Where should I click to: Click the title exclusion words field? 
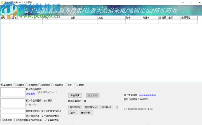click(x=13, y=111)
